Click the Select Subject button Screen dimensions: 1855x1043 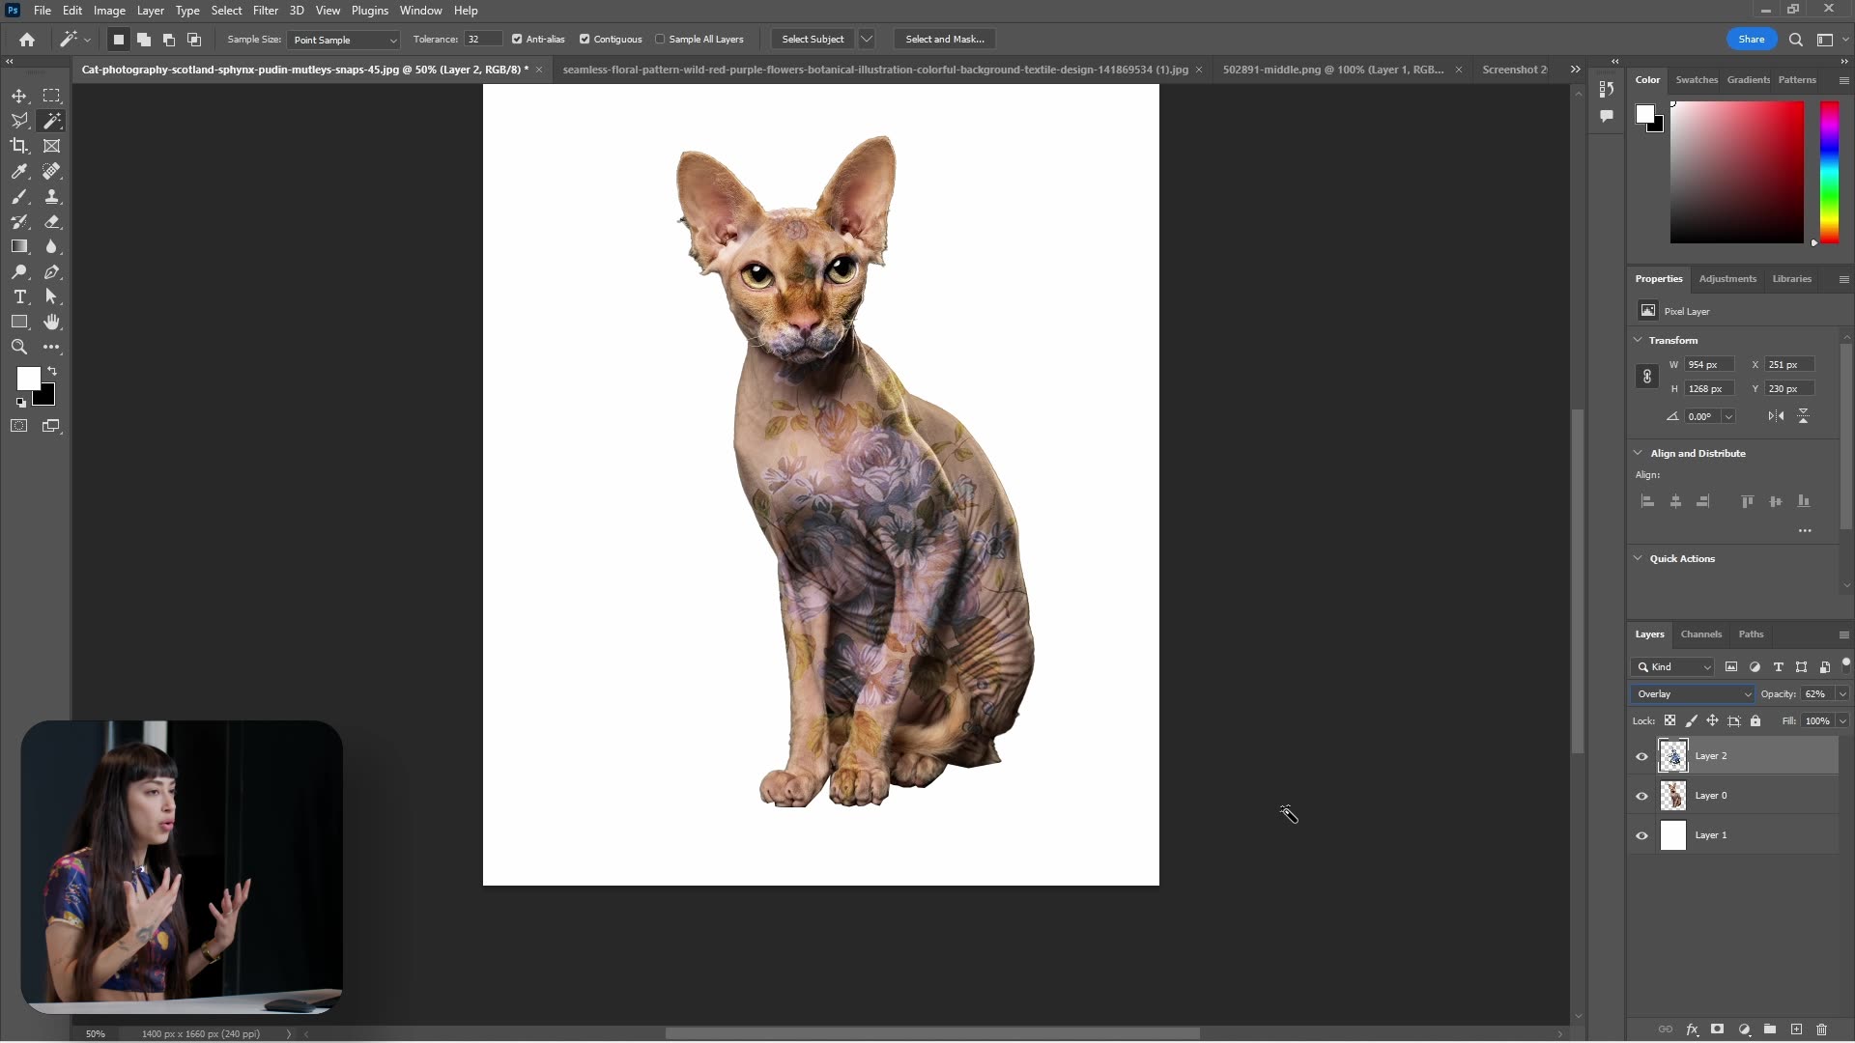point(813,40)
